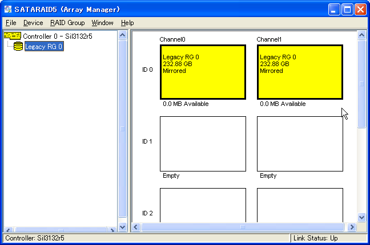Image resolution: width=370 pixels, height=245 pixels.
Task: Open the File menu
Action: click(11, 23)
